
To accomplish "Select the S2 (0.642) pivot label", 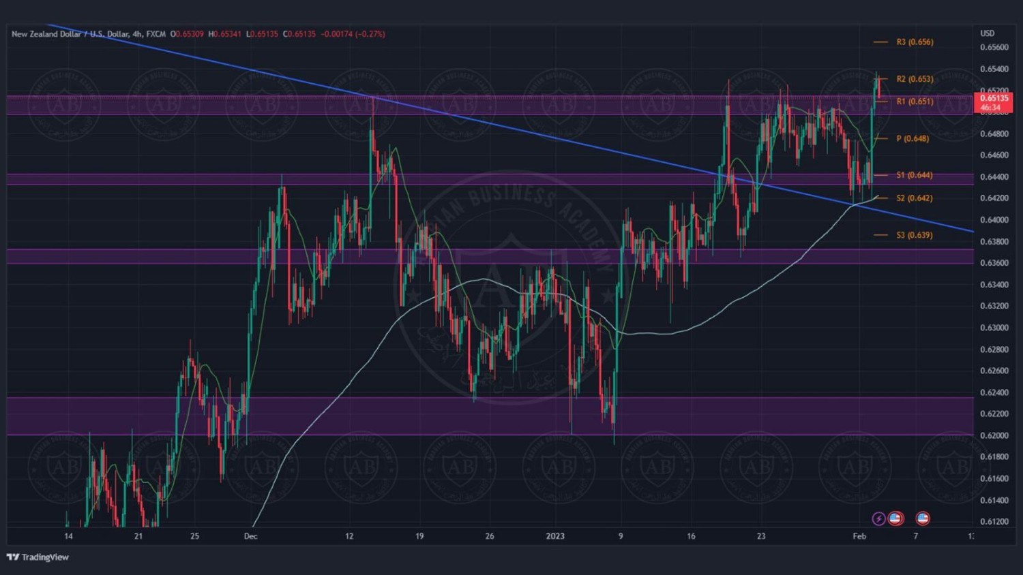I will 915,198.
